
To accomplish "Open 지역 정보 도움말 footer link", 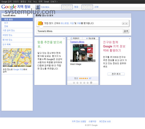I will (x=79, y=121).
